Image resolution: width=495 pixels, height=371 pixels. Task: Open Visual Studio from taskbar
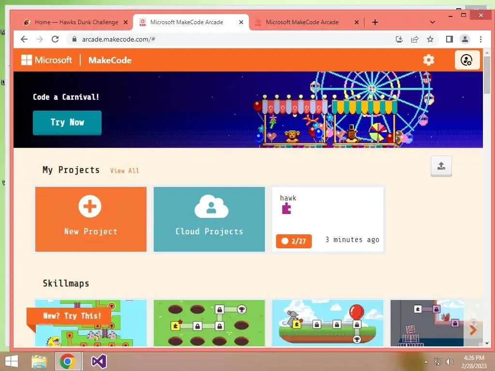pyautogui.click(x=99, y=361)
